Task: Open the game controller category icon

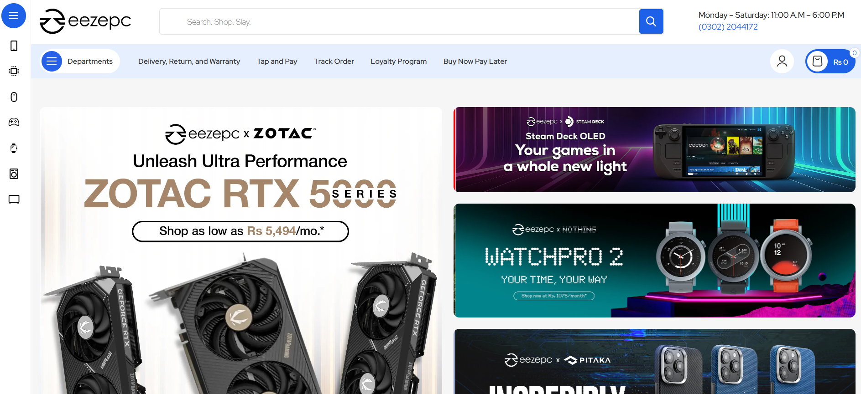Action: pyautogui.click(x=14, y=122)
